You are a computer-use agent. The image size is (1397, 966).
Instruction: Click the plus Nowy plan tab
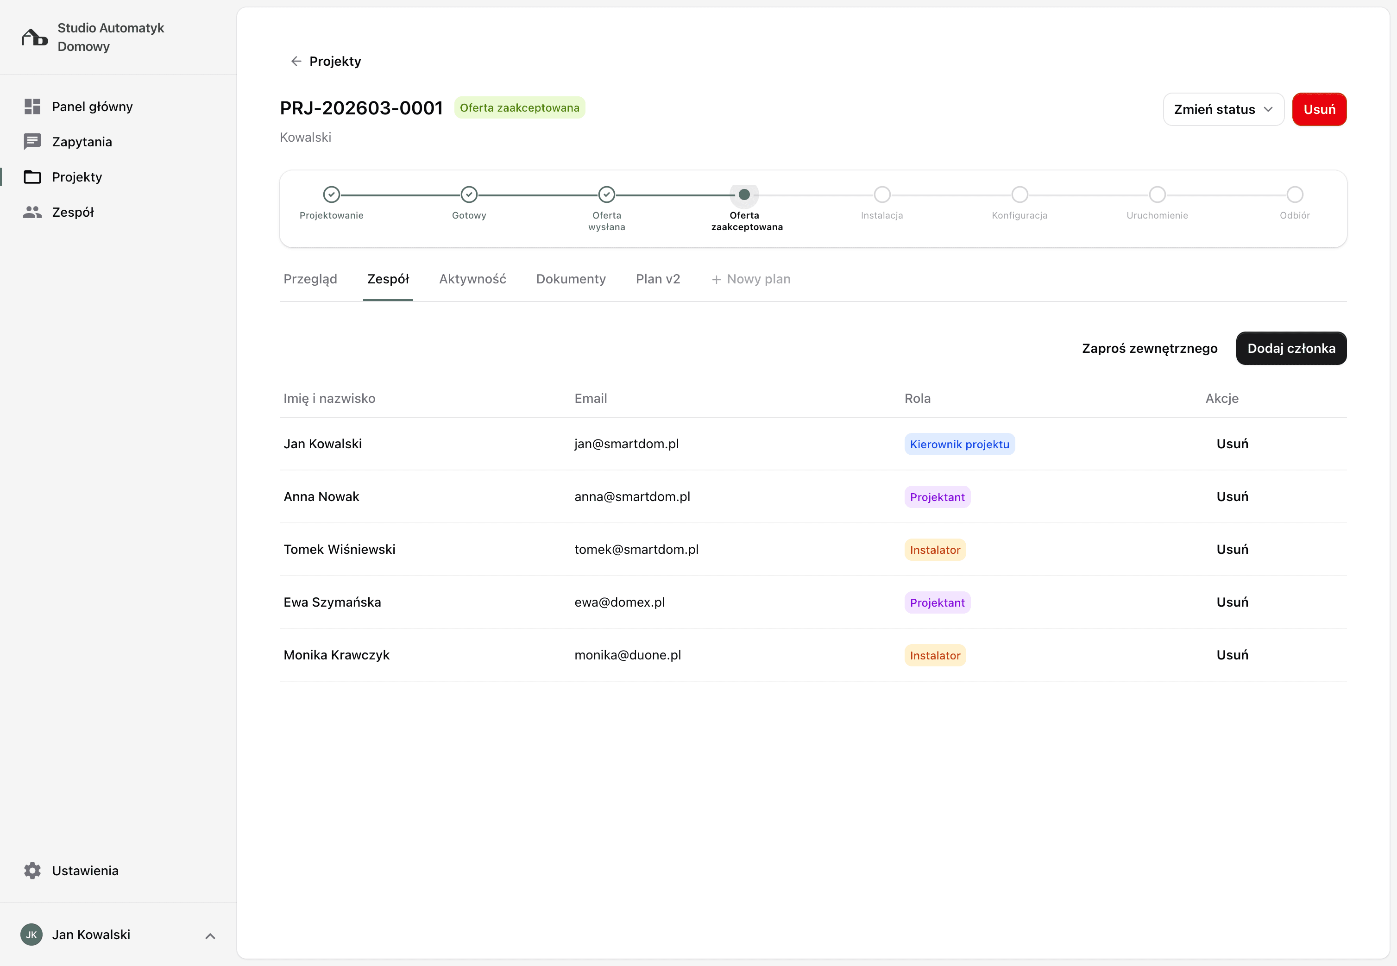[750, 279]
